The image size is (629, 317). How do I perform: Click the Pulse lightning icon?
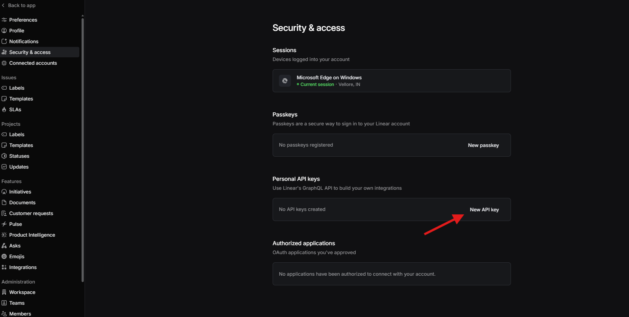pyautogui.click(x=4, y=224)
